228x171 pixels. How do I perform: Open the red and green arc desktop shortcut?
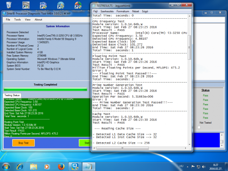click(78, 5)
